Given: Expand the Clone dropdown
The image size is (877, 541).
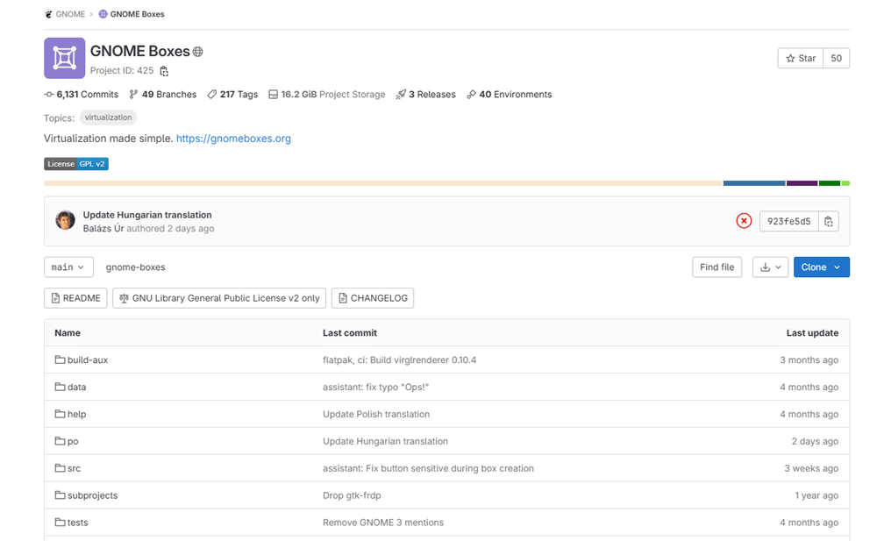Looking at the screenshot, I should tap(821, 267).
